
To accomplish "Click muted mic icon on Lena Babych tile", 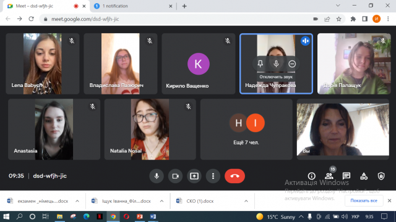I will click(72, 41).
